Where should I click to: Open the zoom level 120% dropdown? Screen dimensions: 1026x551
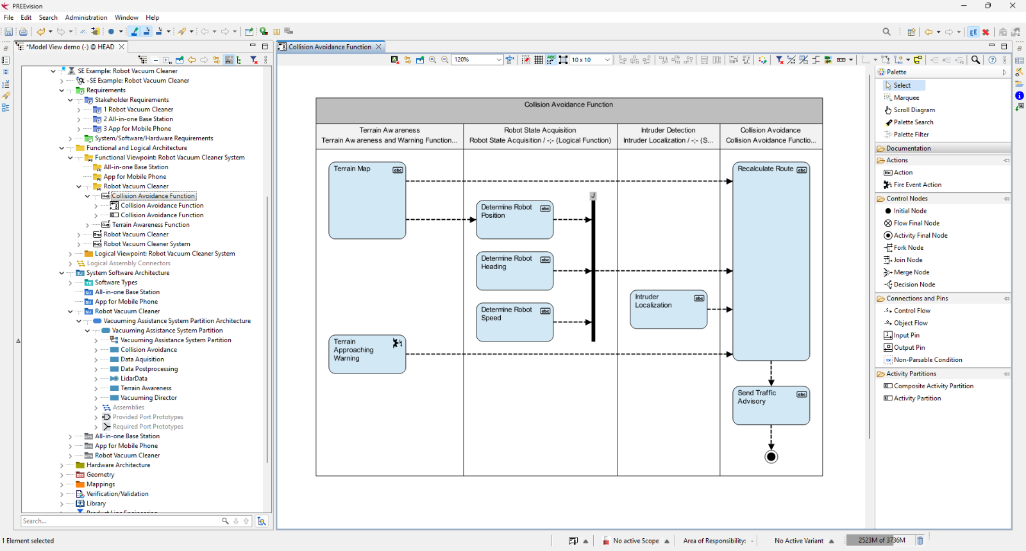coord(499,60)
